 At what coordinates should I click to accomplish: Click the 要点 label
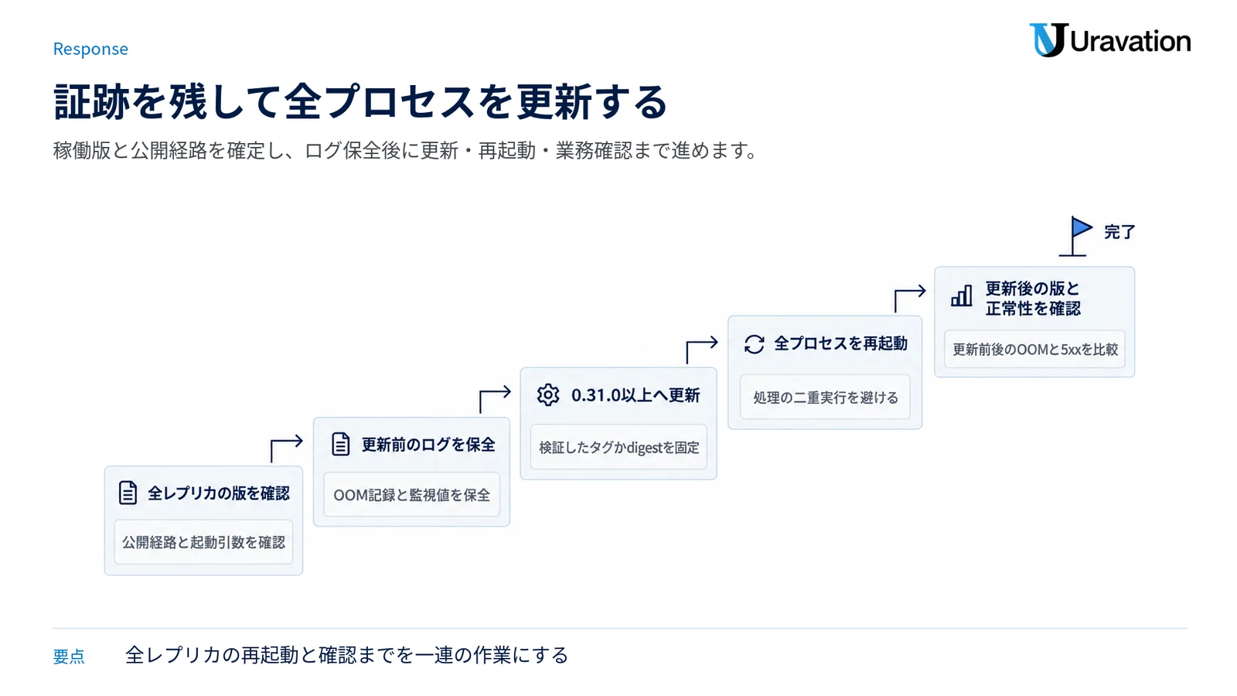(x=69, y=657)
